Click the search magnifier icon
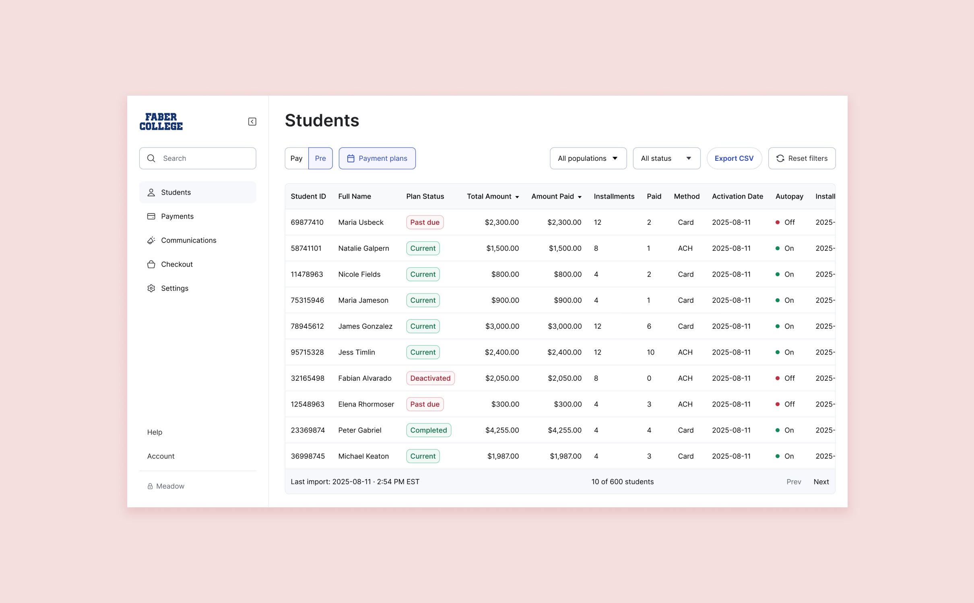974x603 pixels. coord(151,158)
